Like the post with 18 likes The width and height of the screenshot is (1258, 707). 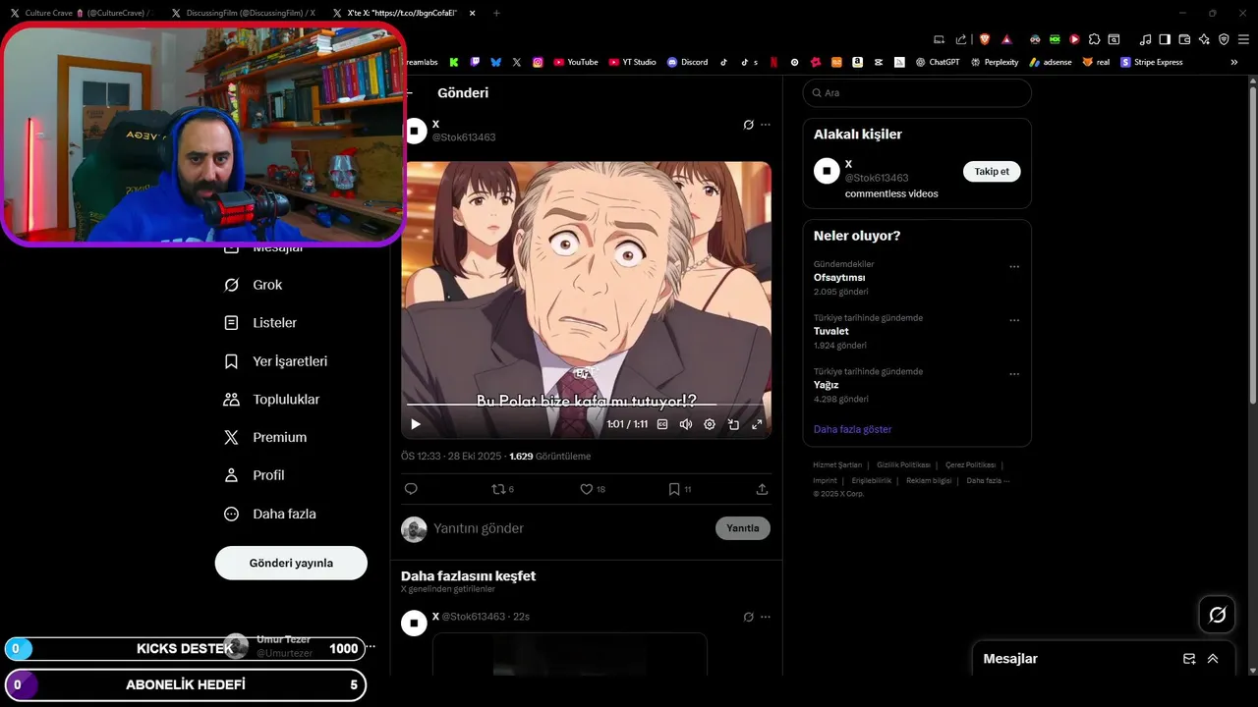(592, 489)
